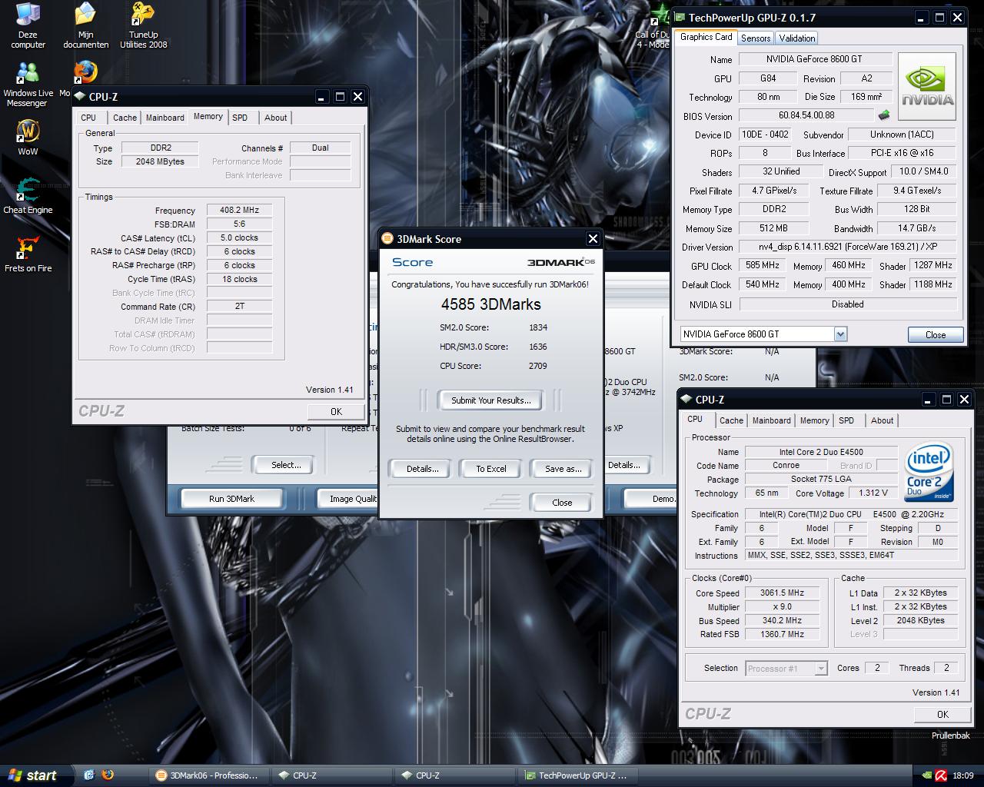Screen dimensions: 984x787
Task: Open the Cheat Engine desktop icon
Action: point(28,196)
